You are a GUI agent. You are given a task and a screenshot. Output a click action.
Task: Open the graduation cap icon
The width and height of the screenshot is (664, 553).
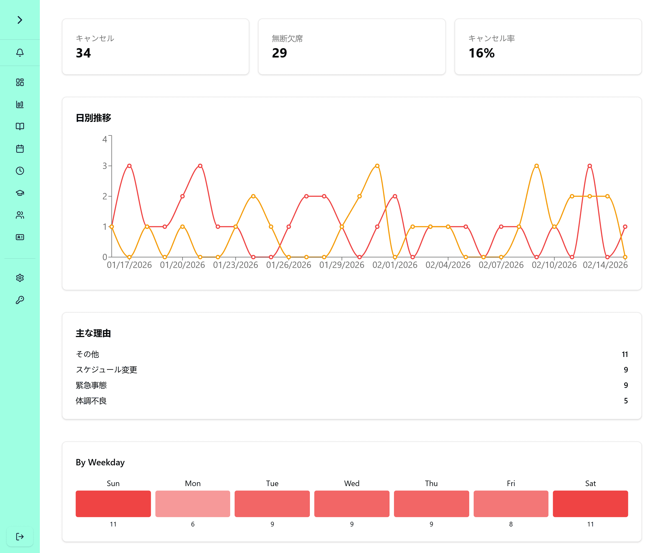coord(20,193)
